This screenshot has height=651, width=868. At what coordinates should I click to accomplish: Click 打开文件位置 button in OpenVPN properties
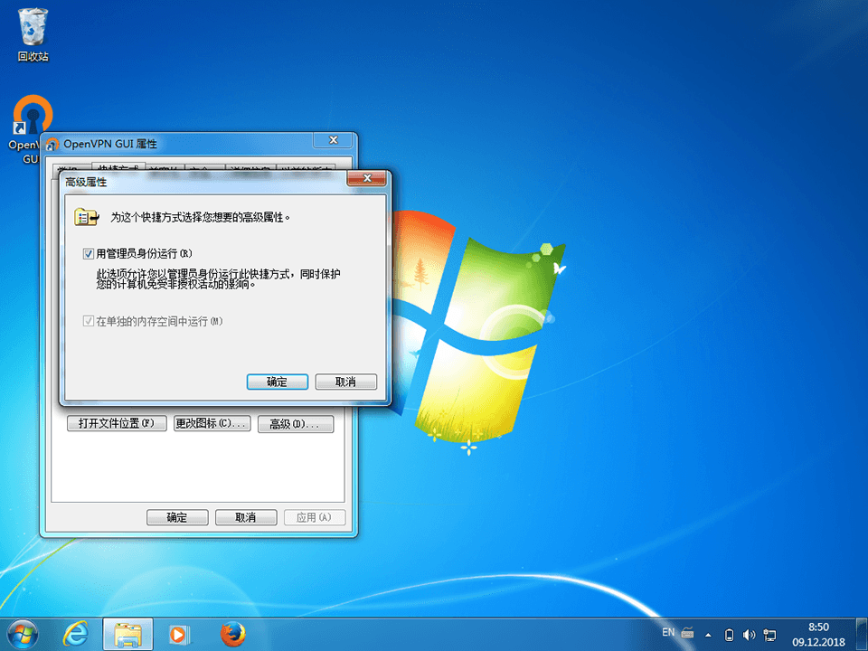(117, 423)
